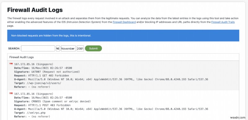
Task: Click the Firewall Audit Logs page heading
Action: pyautogui.click(x=35, y=10)
